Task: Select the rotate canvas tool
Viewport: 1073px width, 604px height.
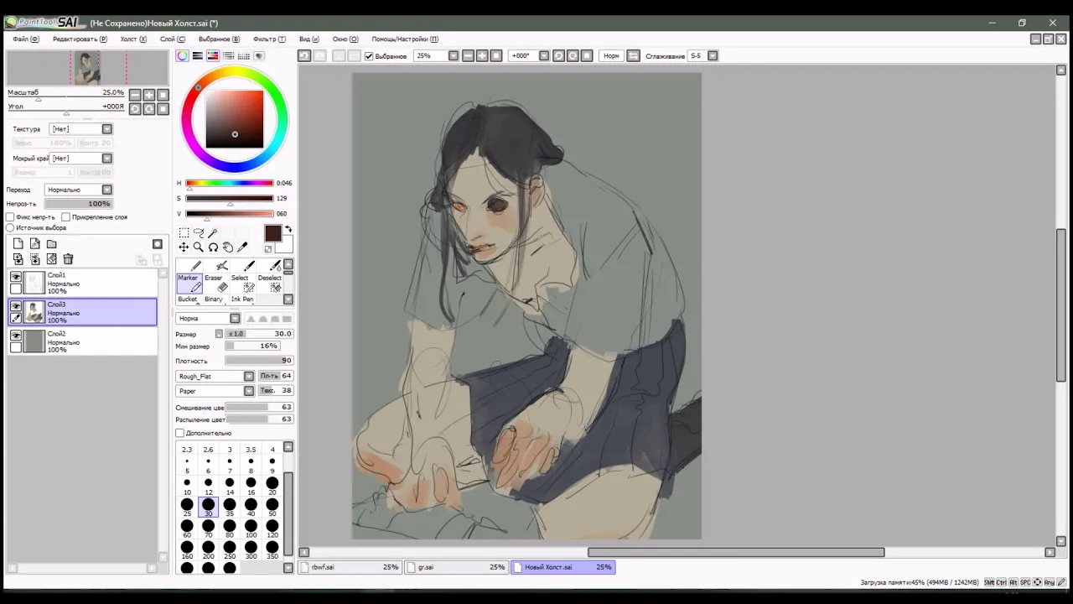Action: point(213,247)
